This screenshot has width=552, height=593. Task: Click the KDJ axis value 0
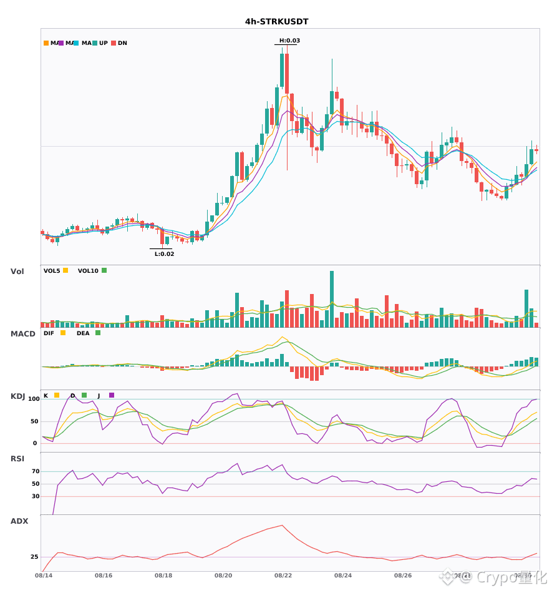click(x=35, y=443)
